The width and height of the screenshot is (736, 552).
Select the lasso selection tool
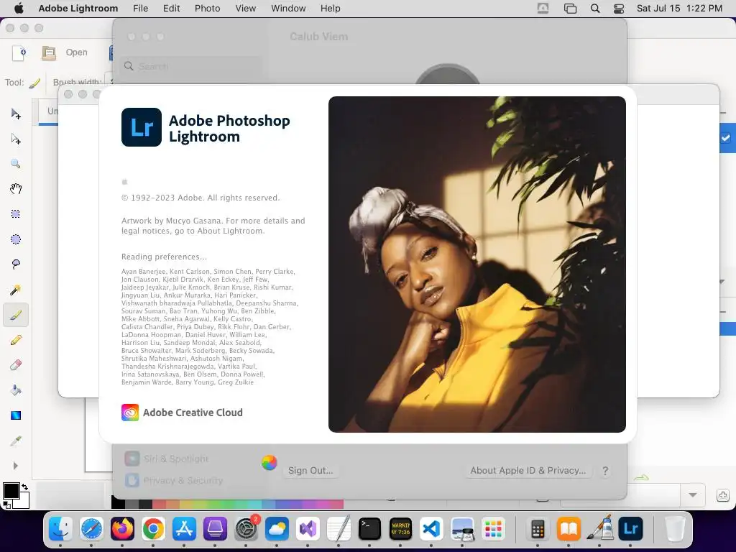pos(16,264)
